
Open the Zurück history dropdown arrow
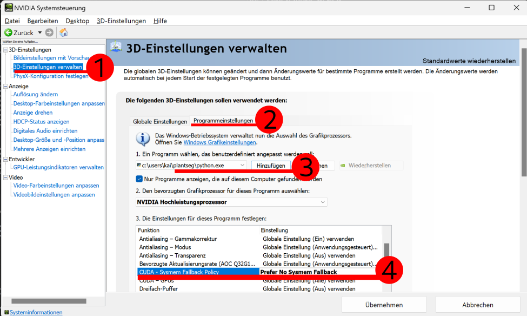coord(39,32)
